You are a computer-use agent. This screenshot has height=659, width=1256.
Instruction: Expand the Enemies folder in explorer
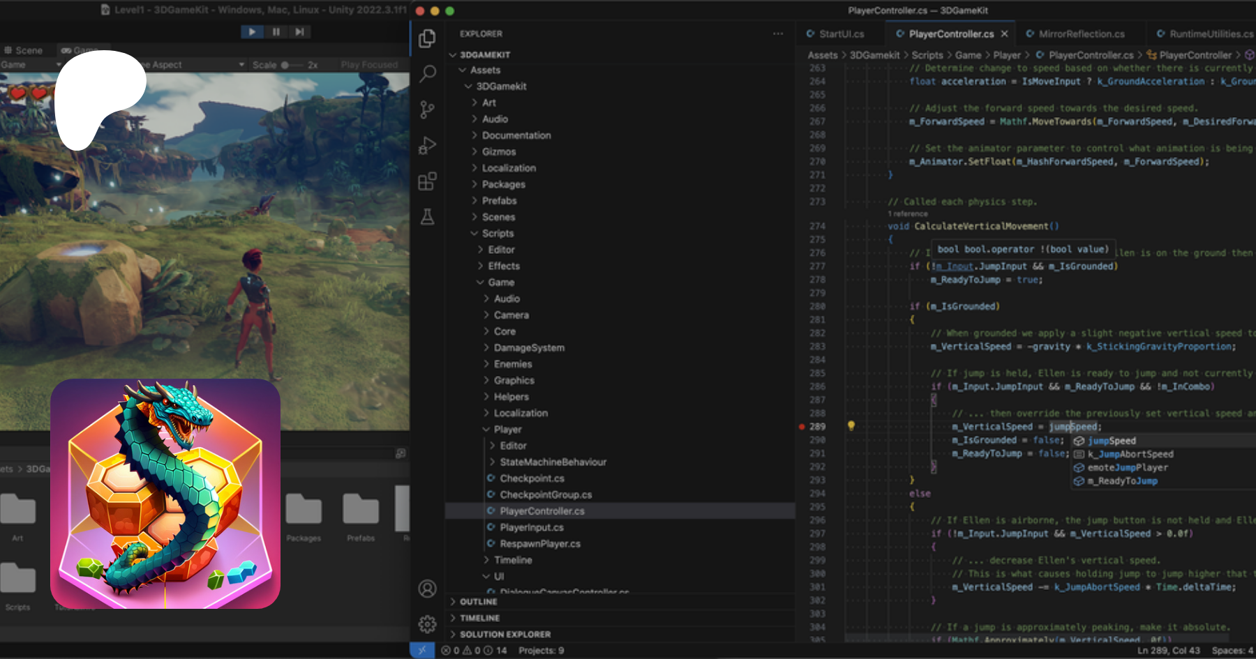[x=513, y=364]
